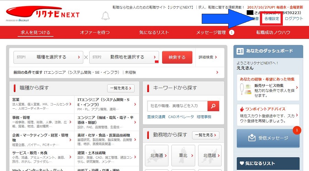Expand 素材・化学・食品・医薬品技術職 category

pyautogui.click(x=107, y=139)
